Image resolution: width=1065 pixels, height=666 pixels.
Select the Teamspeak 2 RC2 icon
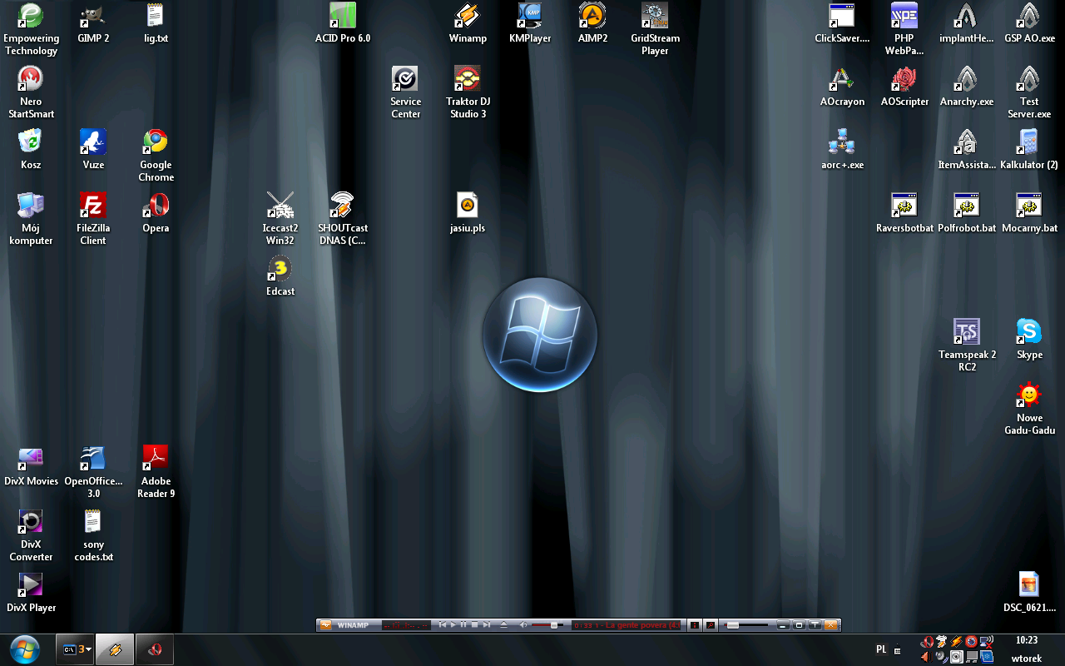[x=967, y=333]
